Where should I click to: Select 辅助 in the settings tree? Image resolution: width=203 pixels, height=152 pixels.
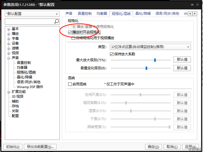15,101
